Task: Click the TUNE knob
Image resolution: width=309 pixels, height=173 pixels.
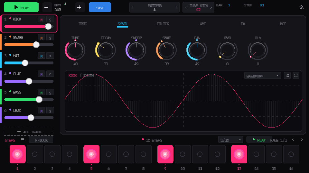Action: (75, 50)
